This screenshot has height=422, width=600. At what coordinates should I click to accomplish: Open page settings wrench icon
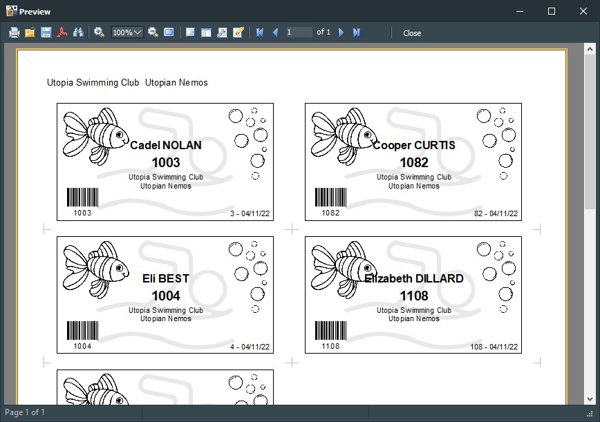[222, 32]
